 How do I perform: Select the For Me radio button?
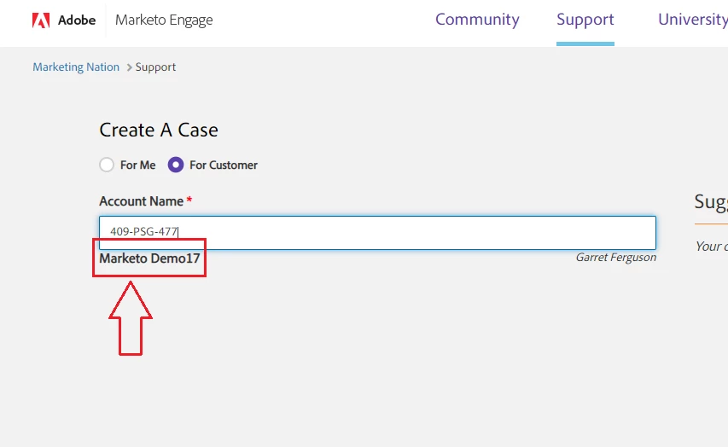point(107,165)
